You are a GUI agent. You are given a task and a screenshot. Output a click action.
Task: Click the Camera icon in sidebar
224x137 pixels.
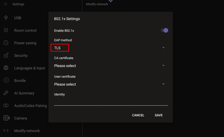6,118
